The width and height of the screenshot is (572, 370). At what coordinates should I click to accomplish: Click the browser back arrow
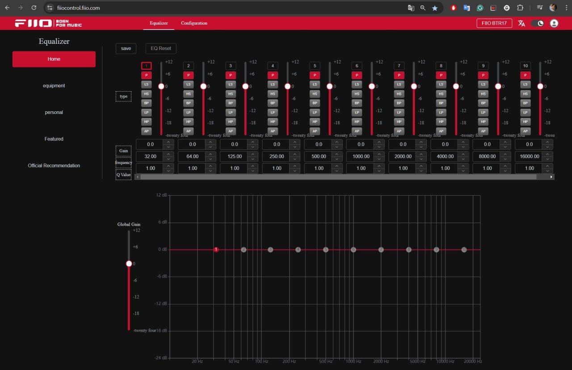(x=7, y=8)
